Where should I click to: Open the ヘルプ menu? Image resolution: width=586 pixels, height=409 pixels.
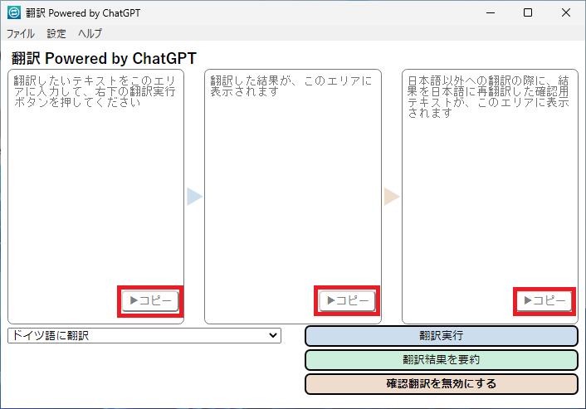click(90, 34)
